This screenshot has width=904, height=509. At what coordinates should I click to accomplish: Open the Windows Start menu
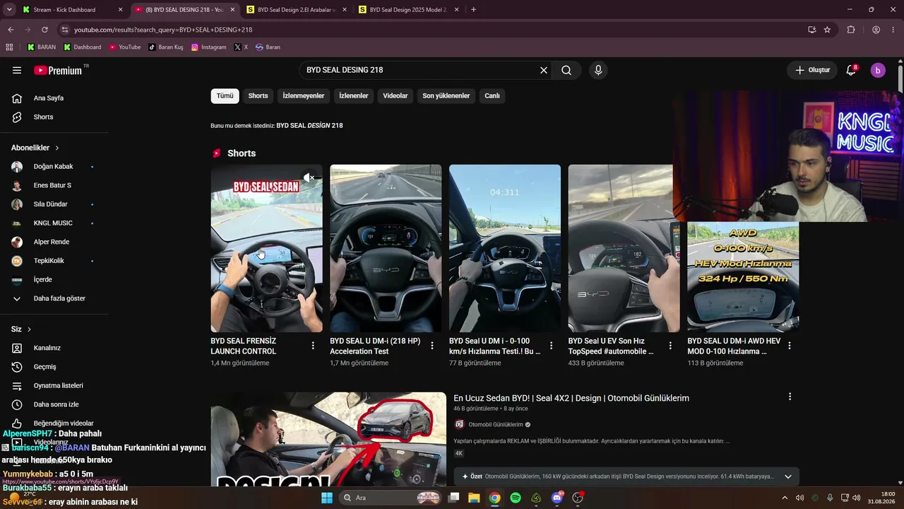click(x=327, y=498)
